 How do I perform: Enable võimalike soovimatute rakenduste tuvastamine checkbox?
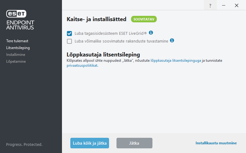coord(69,41)
